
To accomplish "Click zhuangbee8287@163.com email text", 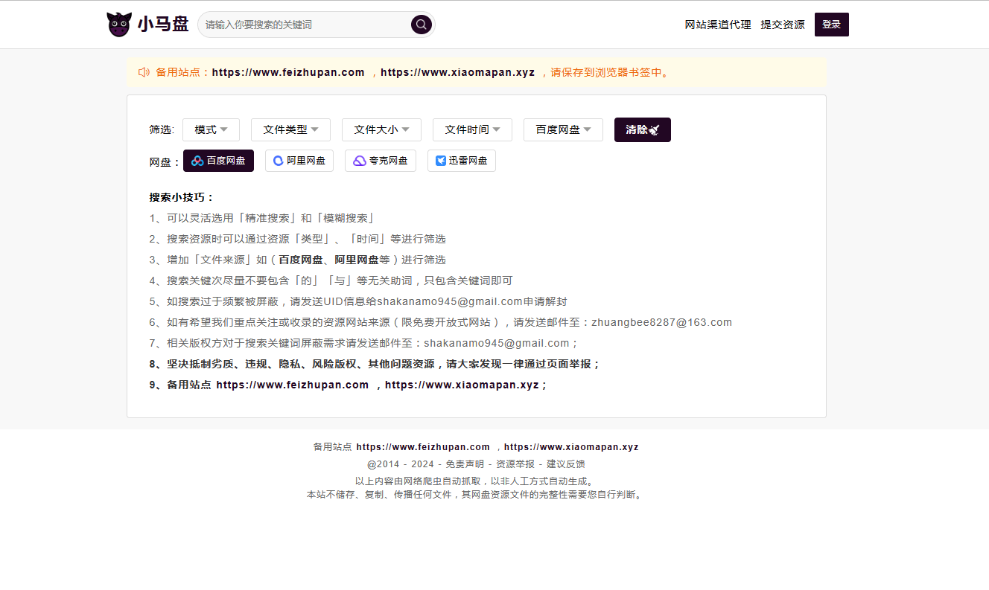I will [661, 322].
